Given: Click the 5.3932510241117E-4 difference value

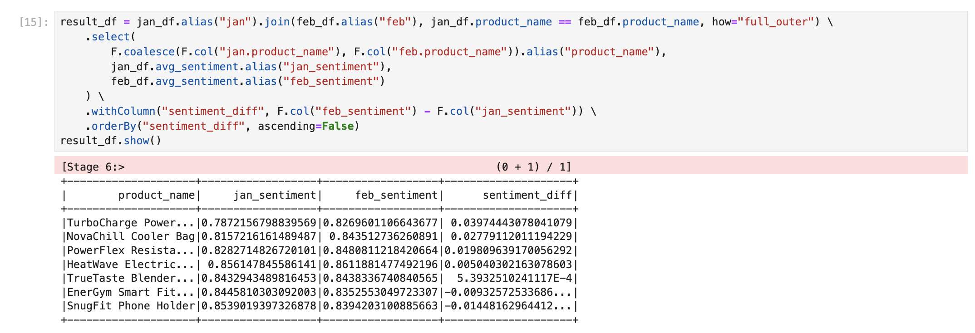Looking at the screenshot, I should [x=514, y=278].
